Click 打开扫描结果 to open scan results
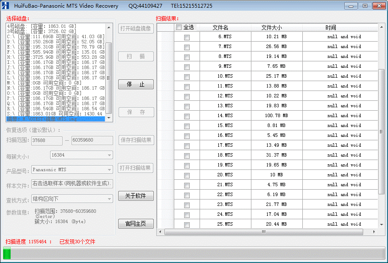The image size is (388, 263). pos(136,168)
